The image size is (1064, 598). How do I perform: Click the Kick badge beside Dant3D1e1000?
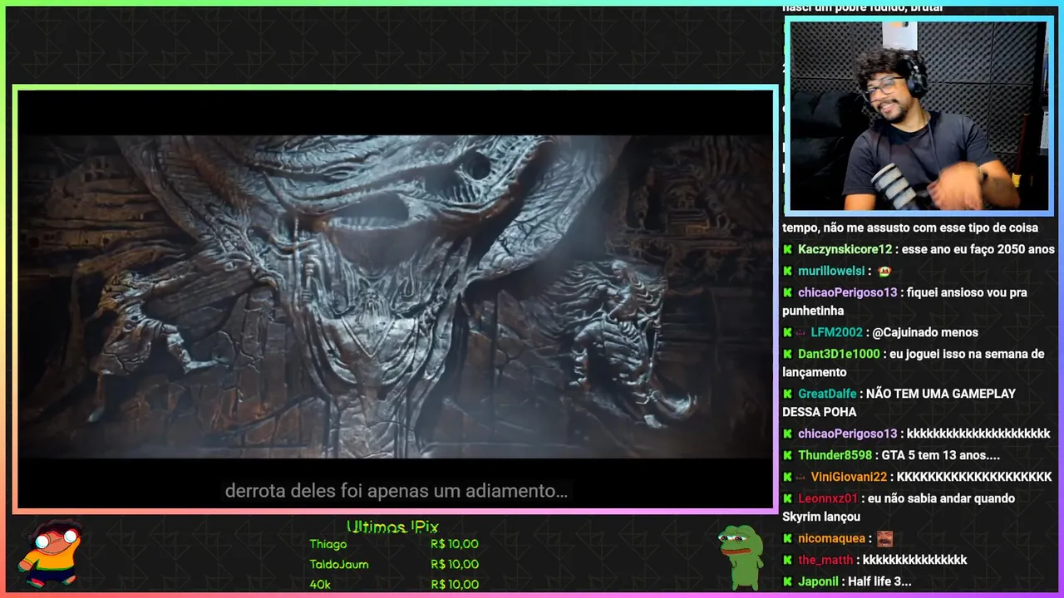tap(787, 354)
